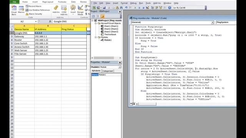The height and width of the screenshot is (138, 246).
Task: Toggle Folders in the Project panel
Action: click(x=102, y=16)
